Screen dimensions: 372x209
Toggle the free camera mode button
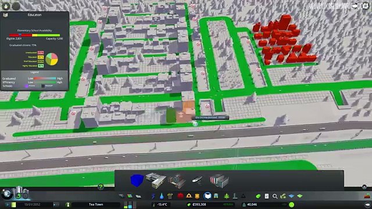367,204
